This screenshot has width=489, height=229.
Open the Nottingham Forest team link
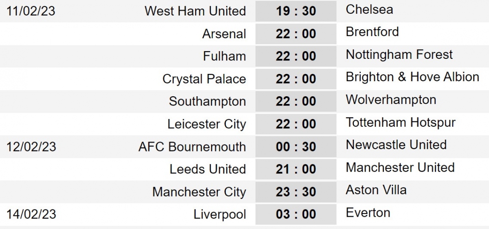click(399, 54)
